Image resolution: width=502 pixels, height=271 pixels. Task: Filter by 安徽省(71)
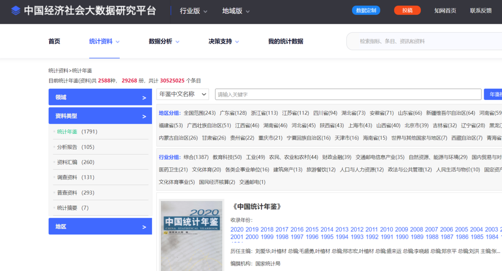point(381,113)
